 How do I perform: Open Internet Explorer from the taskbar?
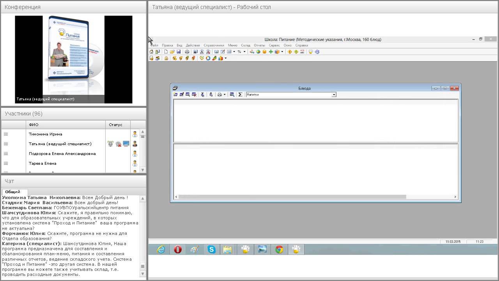click(x=161, y=249)
